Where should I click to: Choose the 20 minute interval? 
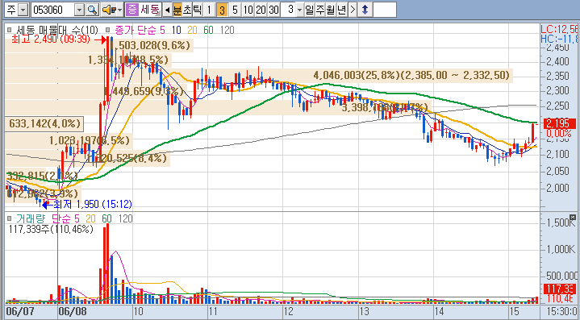click(x=261, y=10)
